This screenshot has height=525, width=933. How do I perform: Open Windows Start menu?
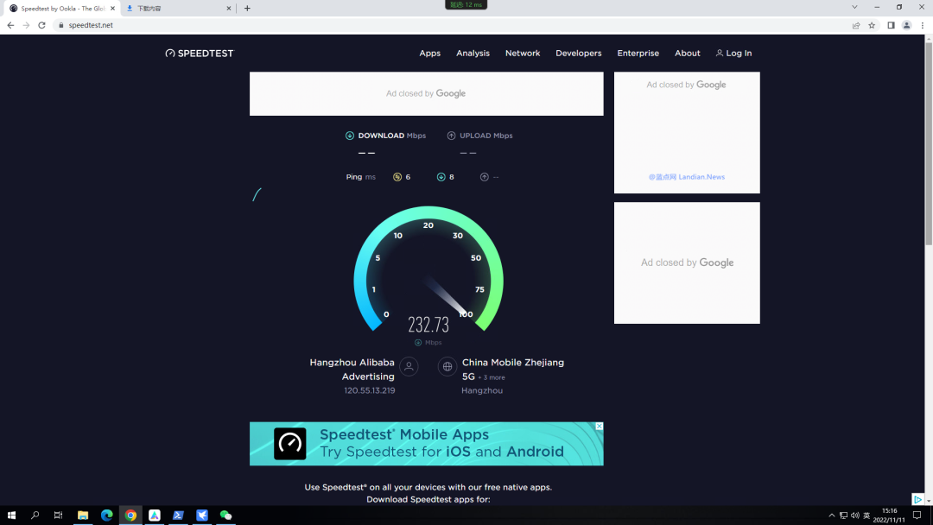click(11, 515)
